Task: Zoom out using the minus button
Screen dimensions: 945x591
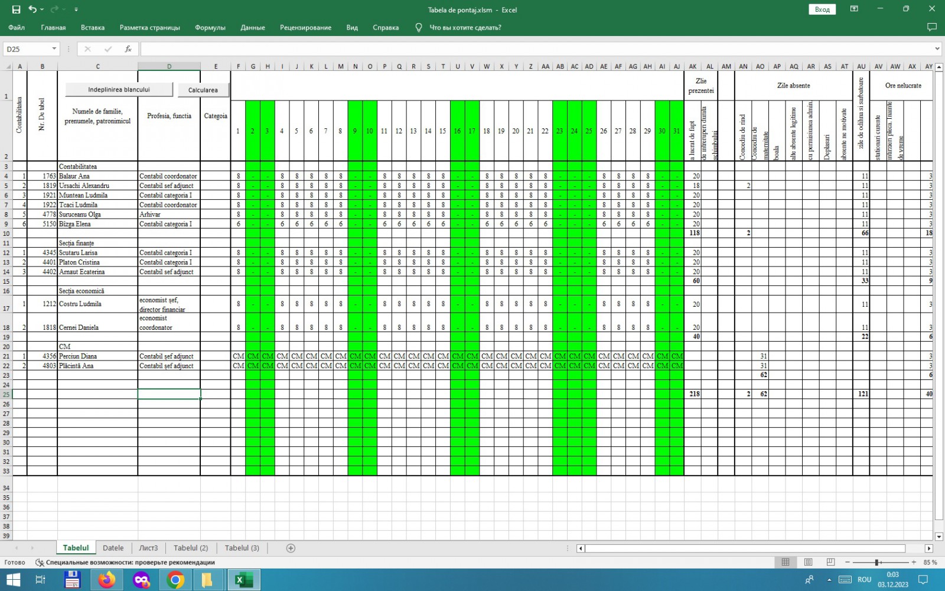Action: 848,562
